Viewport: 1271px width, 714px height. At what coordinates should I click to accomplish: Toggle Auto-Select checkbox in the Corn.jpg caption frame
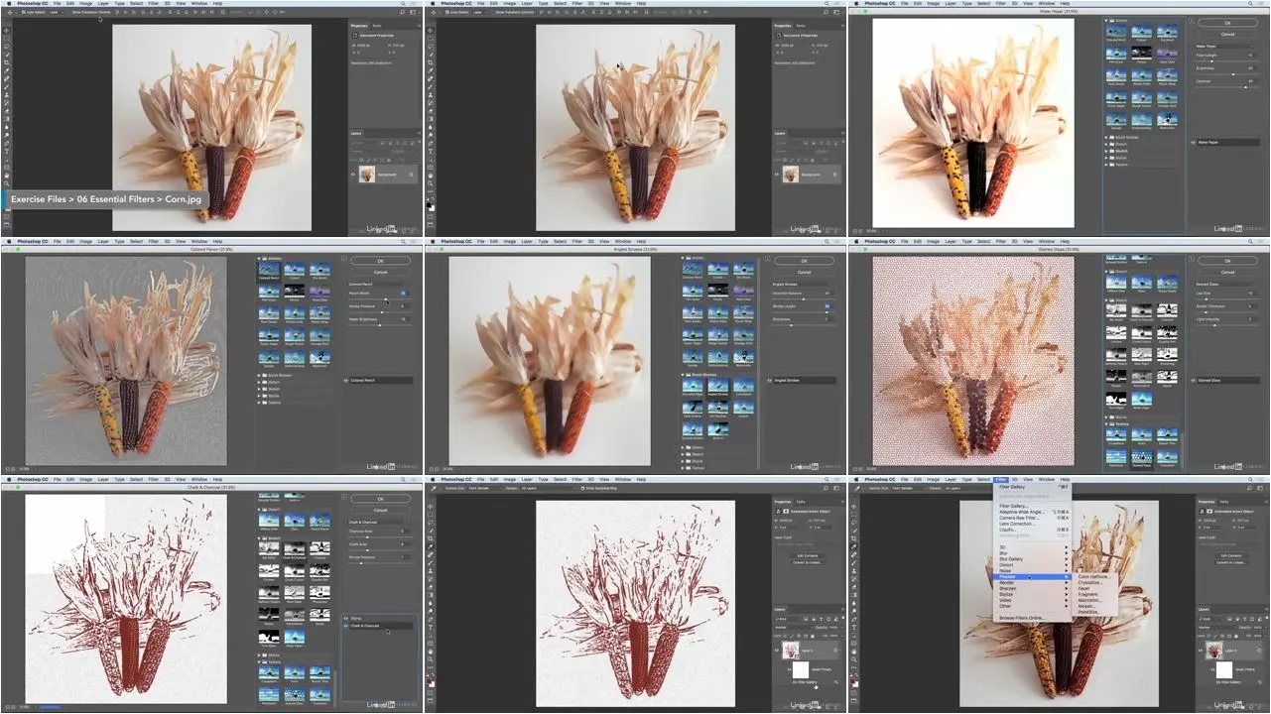[x=24, y=12]
